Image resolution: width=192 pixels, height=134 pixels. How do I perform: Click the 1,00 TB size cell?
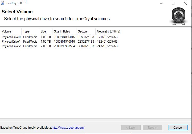tap(46, 37)
